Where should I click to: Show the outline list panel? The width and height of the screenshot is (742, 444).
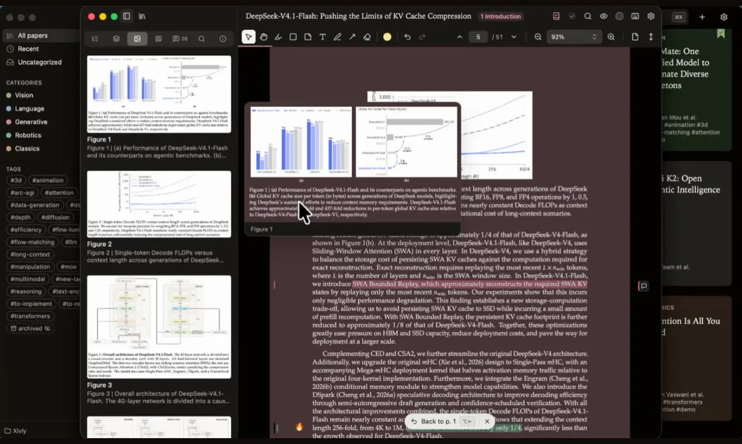point(95,39)
